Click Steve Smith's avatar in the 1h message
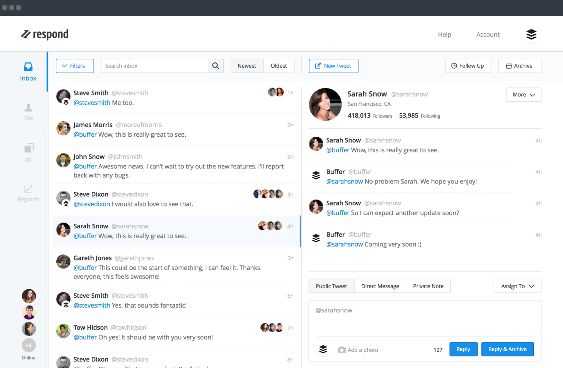Viewport: 563px width, 368px height. tap(63, 96)
